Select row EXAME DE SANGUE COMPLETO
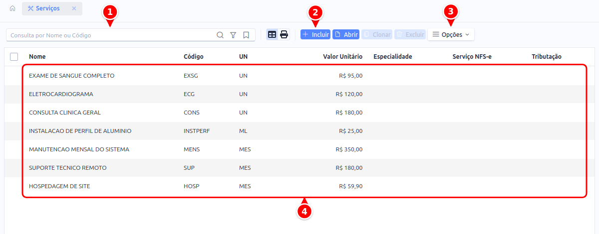This screenshot has width=599, height=234. pos(299,76)
